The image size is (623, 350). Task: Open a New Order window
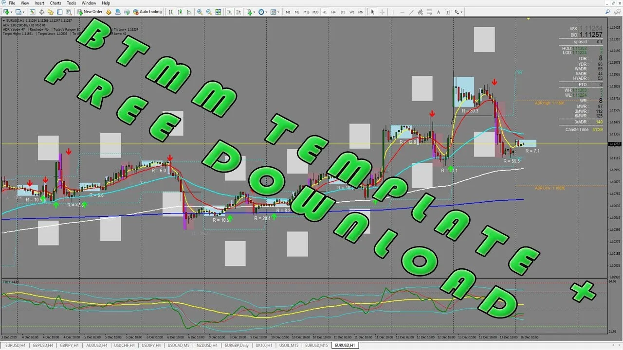(90, 12)
